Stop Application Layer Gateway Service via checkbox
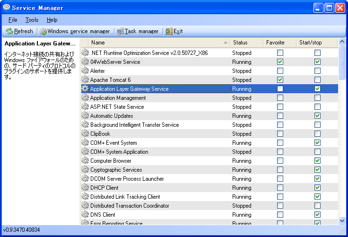The width and height of the screenshot is (348, 237). click(x=317, y=88)
